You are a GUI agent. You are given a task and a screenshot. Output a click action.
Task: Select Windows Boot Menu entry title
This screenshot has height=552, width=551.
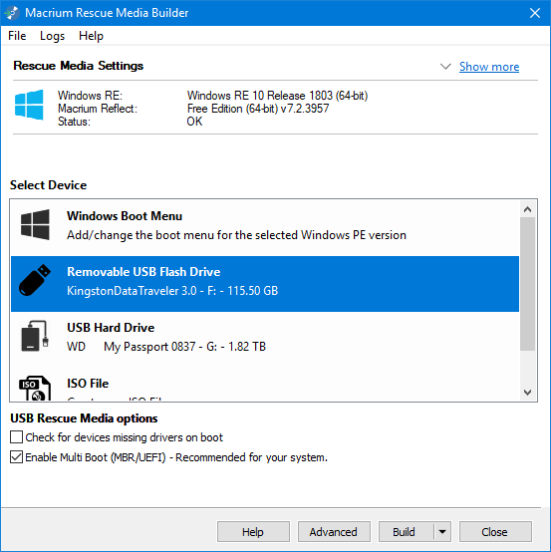click(x=125, y=216)
